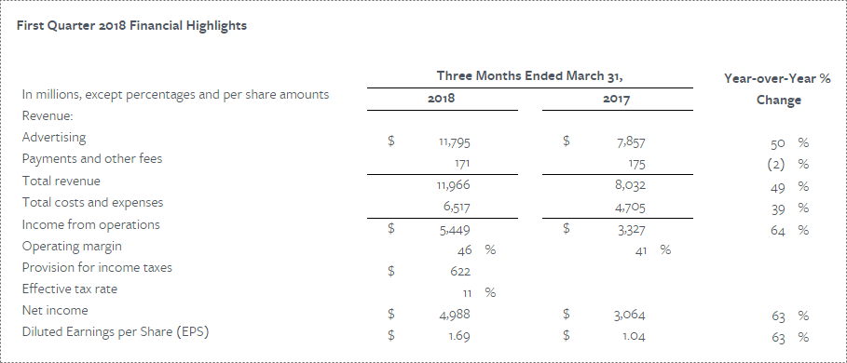
Task: Click the 2017 advertising revenue value 7,857
Action: tap(629, 142)
